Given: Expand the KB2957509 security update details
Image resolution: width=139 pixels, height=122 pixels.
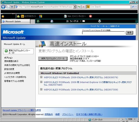Looking at the screenshot, I should [x=41, y=89].
